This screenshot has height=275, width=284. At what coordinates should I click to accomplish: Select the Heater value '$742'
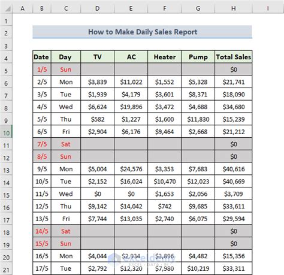(165, 206)
